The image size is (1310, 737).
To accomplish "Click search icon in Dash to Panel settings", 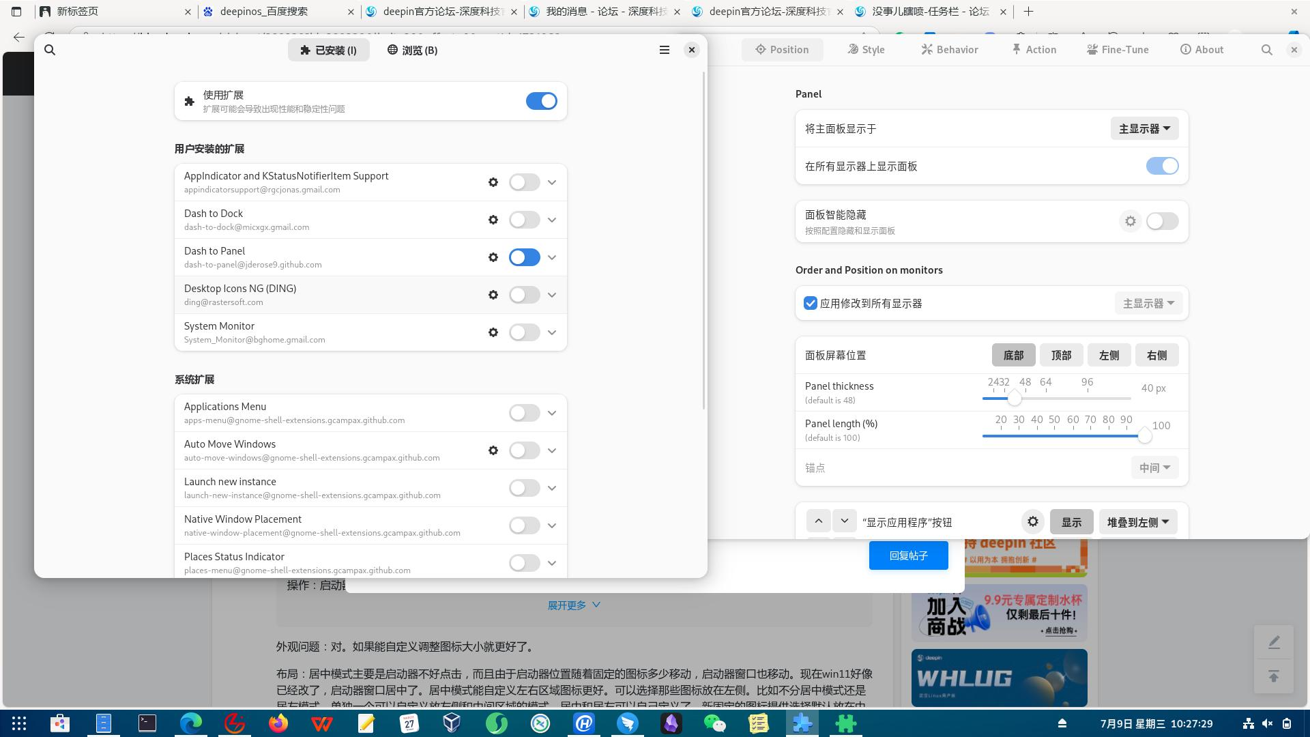I will tap(1267, 50).
